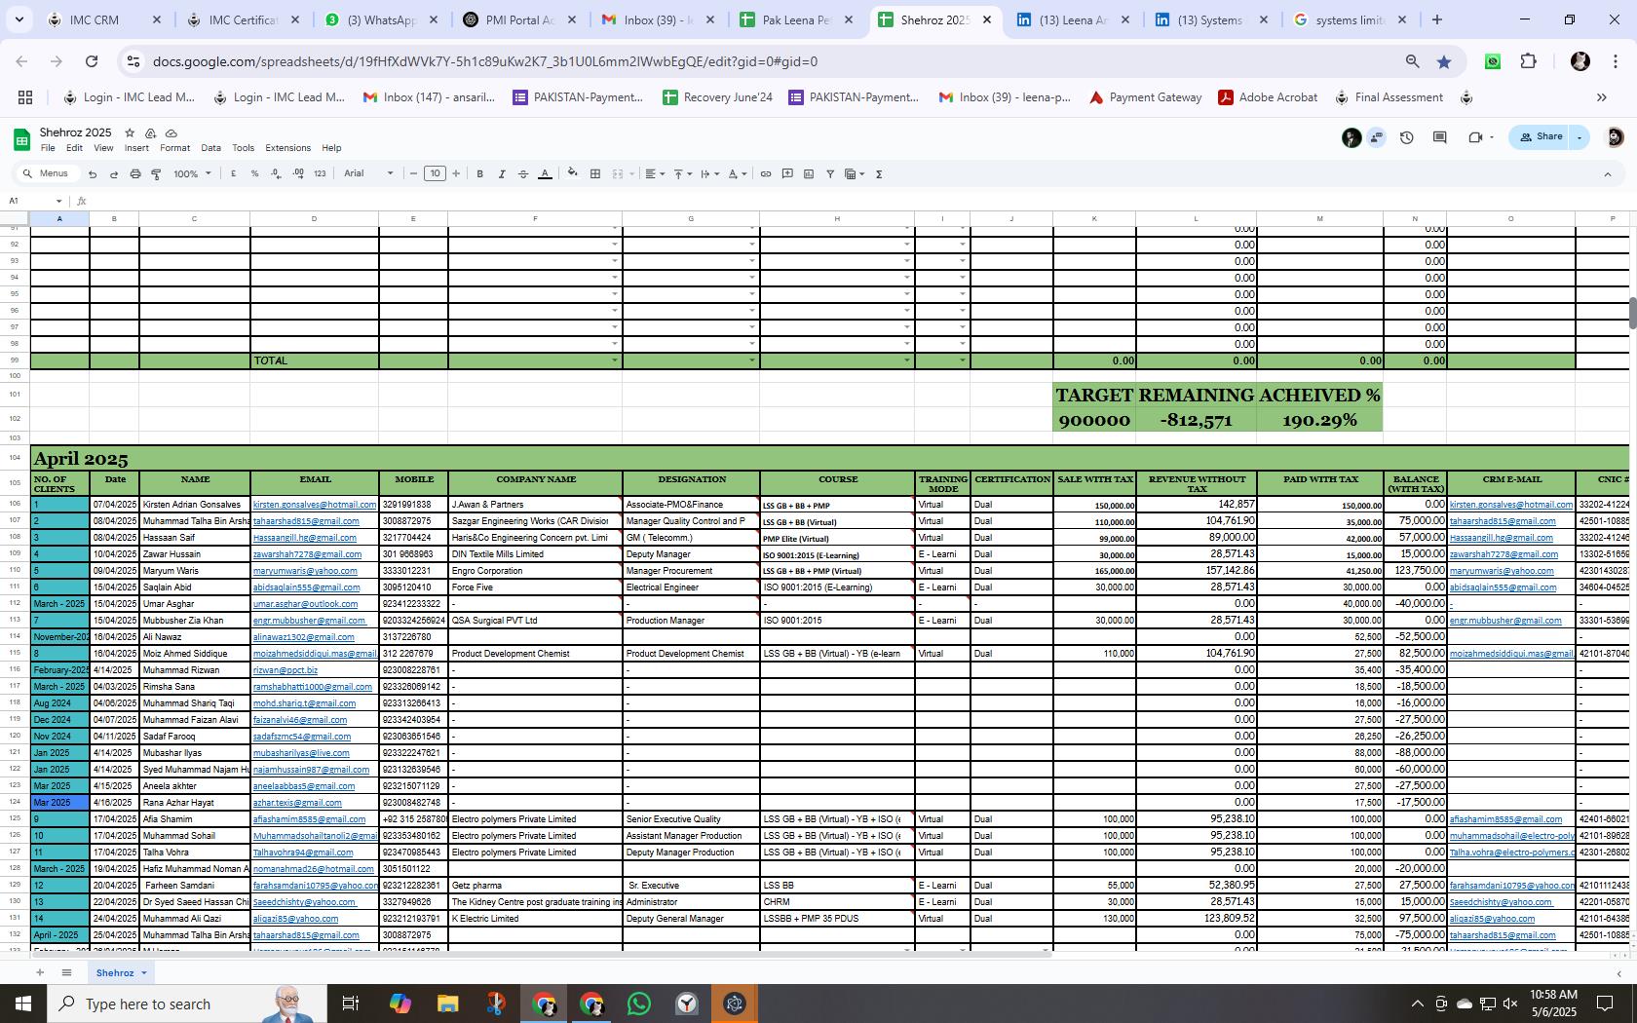Open WhatsApp from the Windows taskbar
The image size is (1637, 1023).
coord(639,1004)
